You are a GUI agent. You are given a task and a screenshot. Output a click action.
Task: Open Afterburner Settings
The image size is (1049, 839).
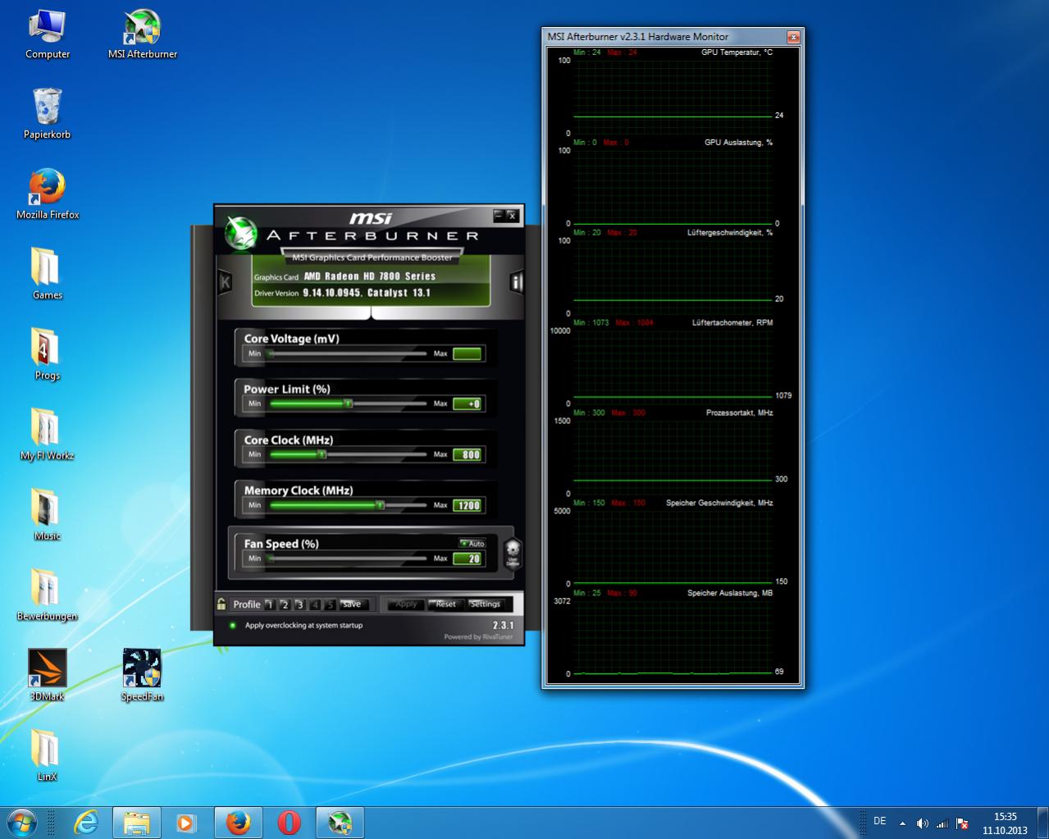click(x=486, y=604)
